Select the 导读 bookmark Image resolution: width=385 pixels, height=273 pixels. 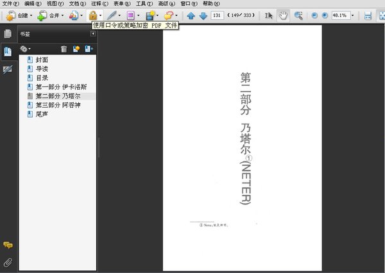(x=42, y=69)
